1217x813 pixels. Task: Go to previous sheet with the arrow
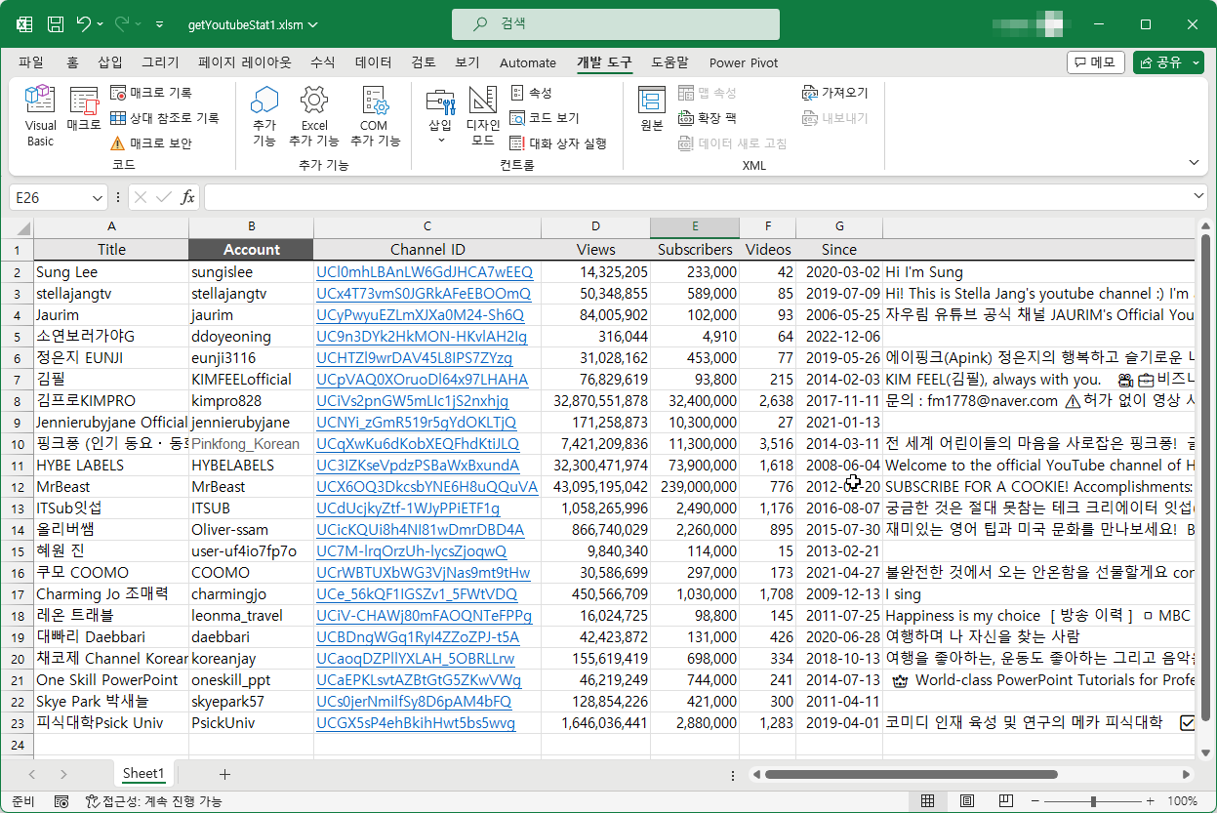tap(31, 774)
